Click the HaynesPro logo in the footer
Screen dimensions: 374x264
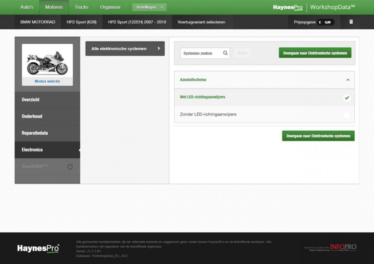38,248
